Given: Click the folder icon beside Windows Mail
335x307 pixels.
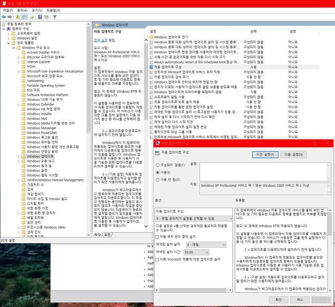Looking at the screenshot, I should coord(24,118).
